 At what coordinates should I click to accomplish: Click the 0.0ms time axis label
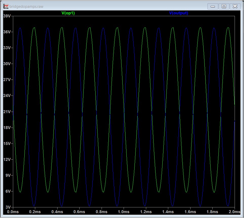13,212
